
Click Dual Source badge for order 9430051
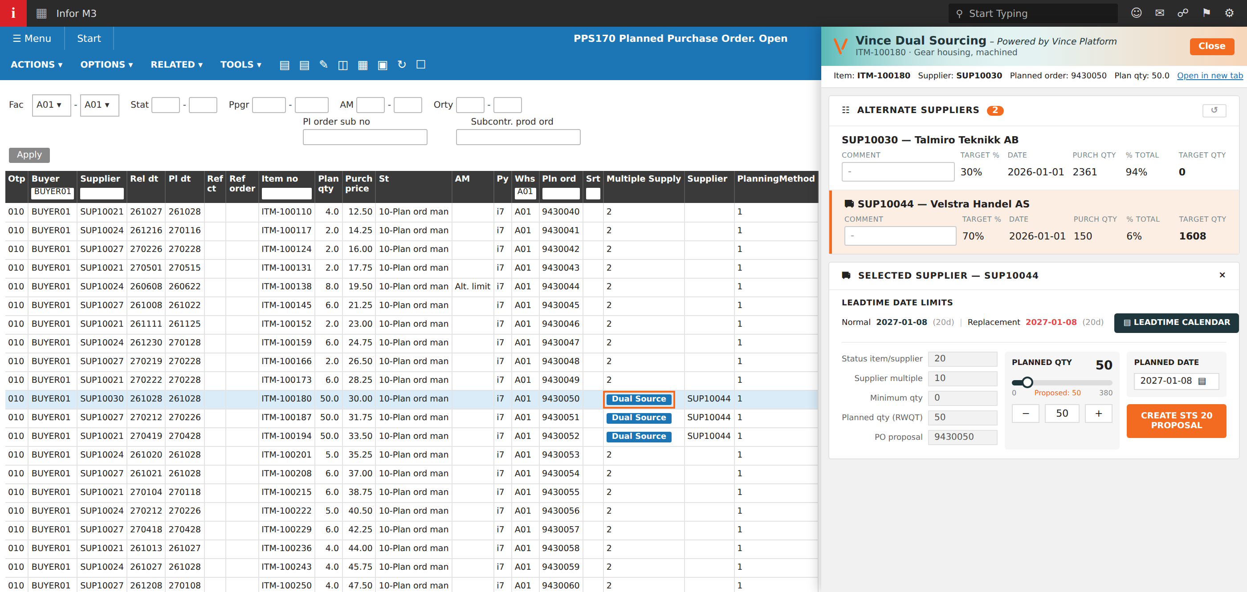click(x=639, y=418)
